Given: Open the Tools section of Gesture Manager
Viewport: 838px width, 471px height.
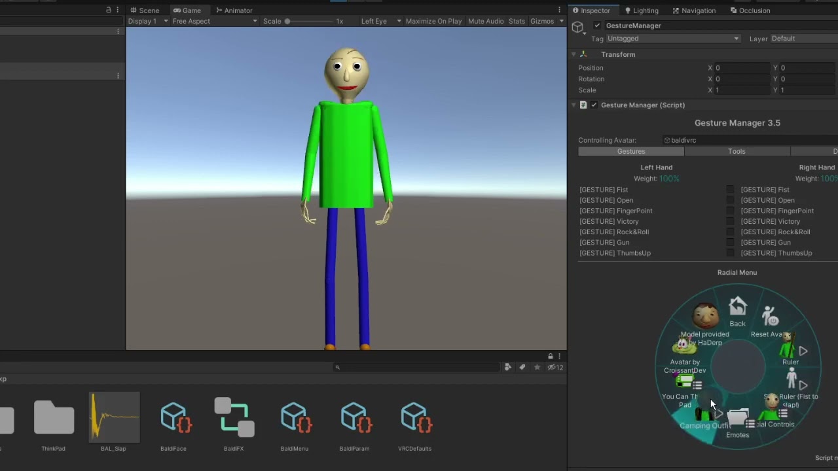Looking at the screenshot, I should (737, 151).
